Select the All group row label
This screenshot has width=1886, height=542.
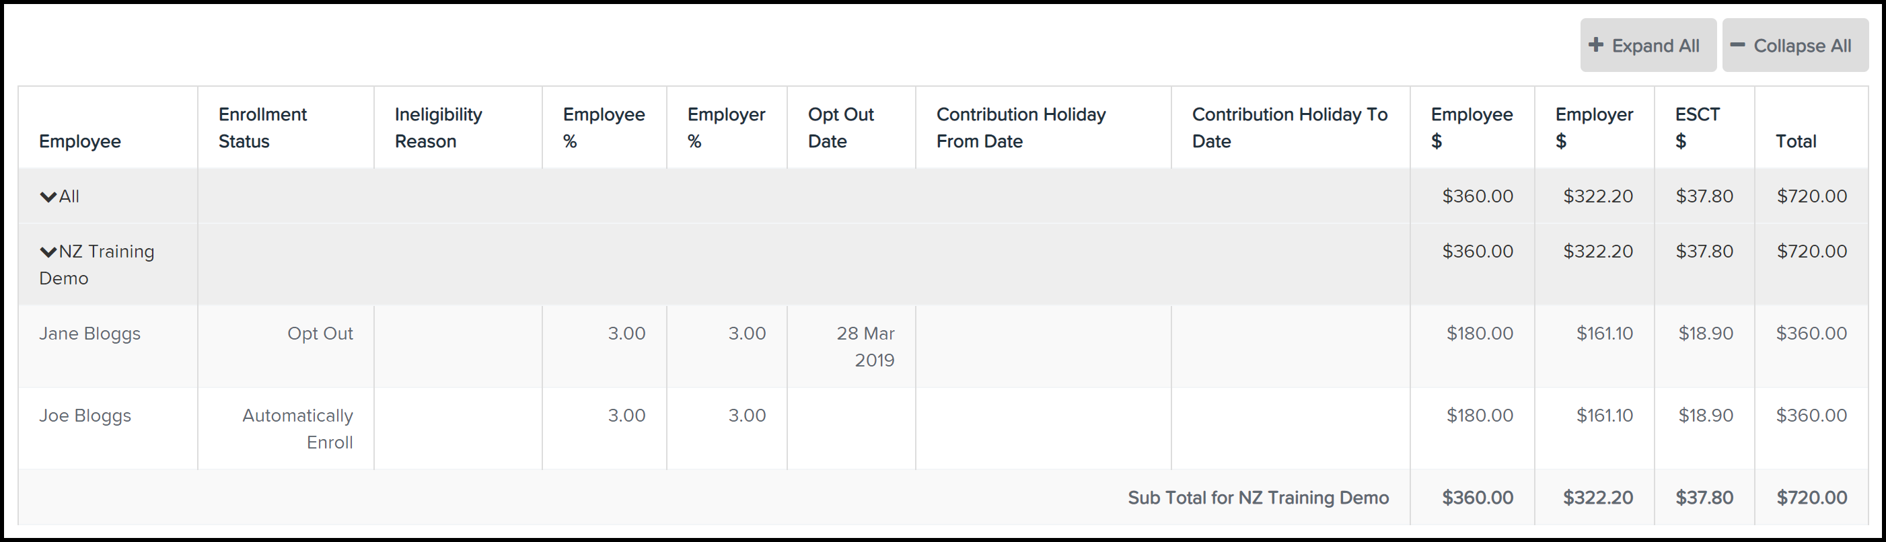click(69, 196)
